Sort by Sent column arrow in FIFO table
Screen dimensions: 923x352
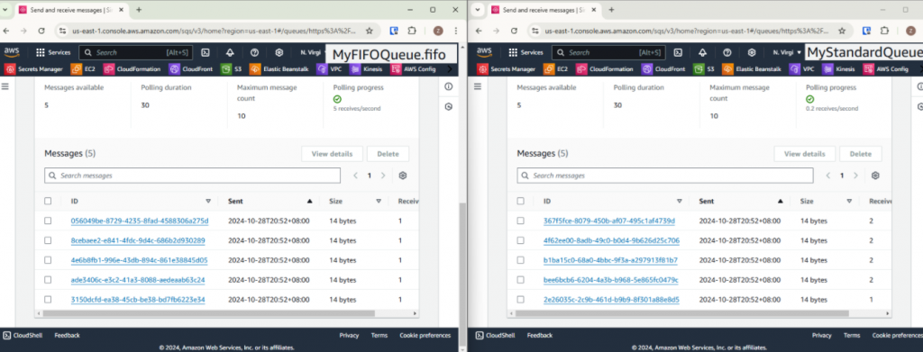[310, 201]
